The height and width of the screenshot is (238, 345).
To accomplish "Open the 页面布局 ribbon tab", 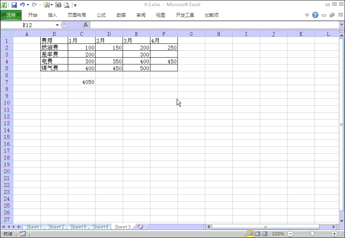I will tap(77, 15).
